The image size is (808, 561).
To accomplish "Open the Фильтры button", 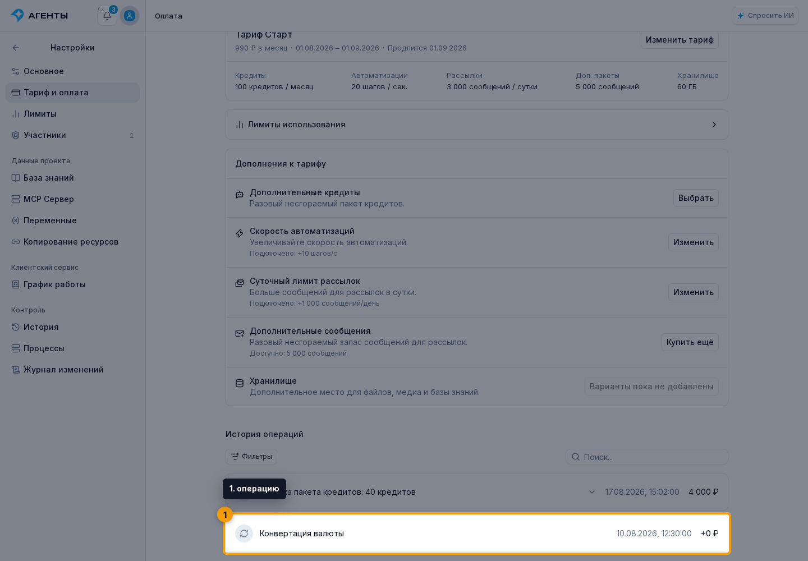I will [x=251, y=457].
